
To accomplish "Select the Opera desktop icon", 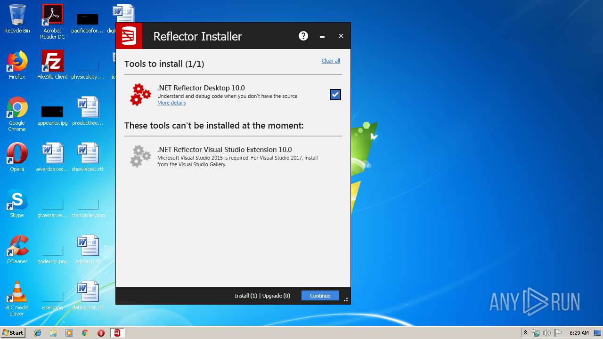I will pyautogui.click(x=17, y=157).
